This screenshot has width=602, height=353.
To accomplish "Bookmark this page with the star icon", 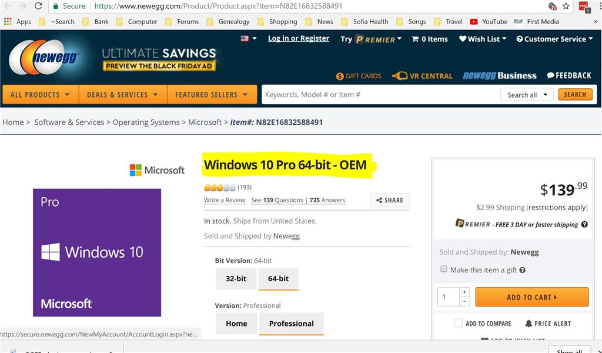I will (566, 6).
